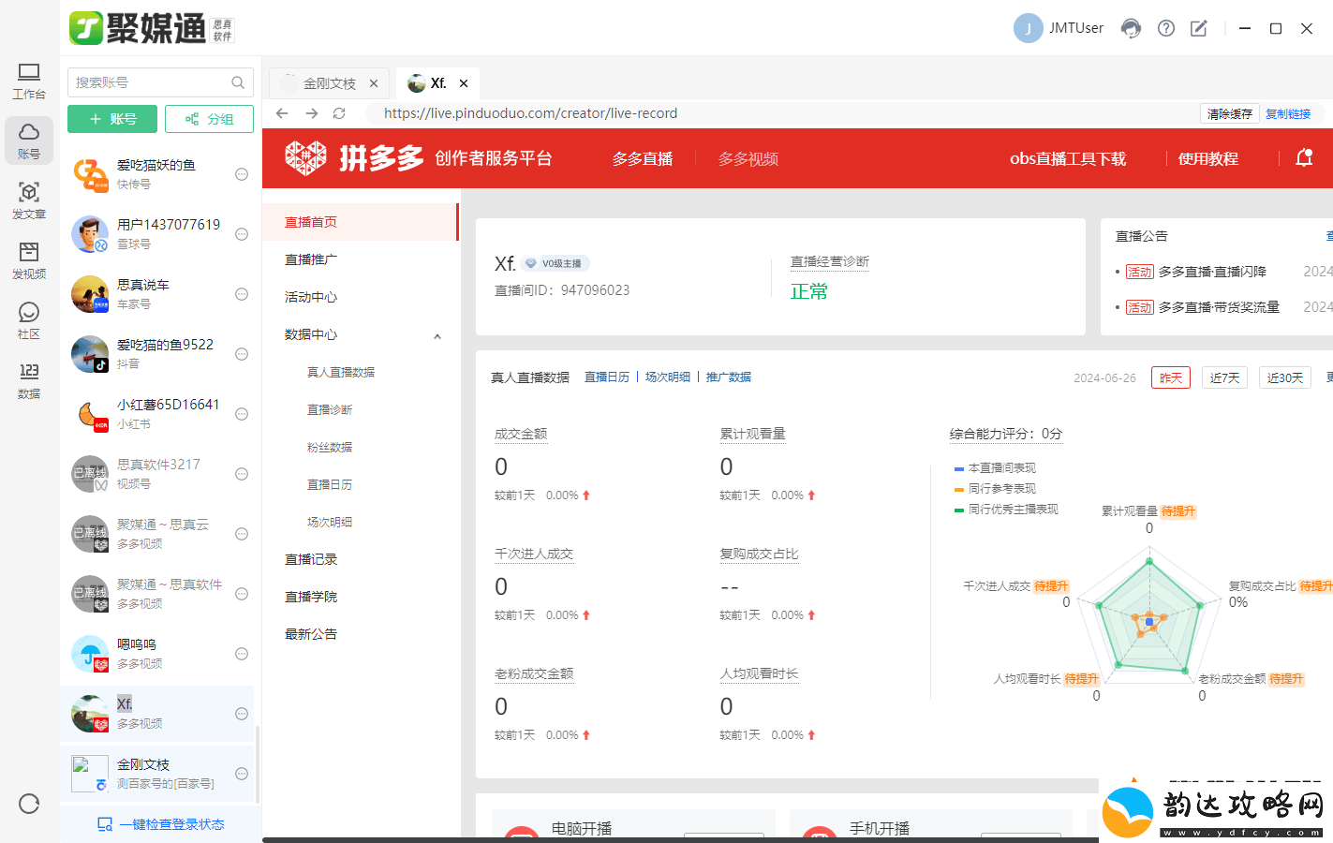This screenshot has height=843, width=1333.
Task: Select the 近7天 date range
Action: point(1224,377)
